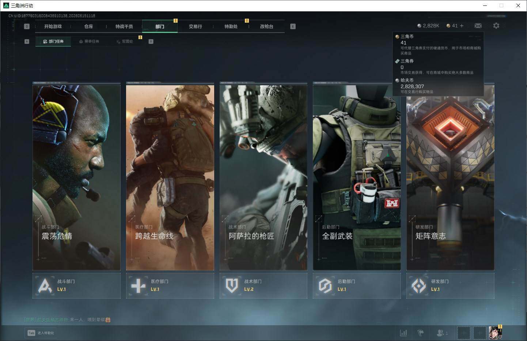The image size is (527, 341).
Task: Open the mail envelope icon
Action: point(478,26)
